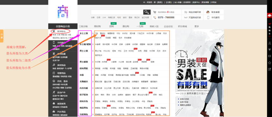Image resolution: width=272 pixels, height=117 pixels.
Task: Open the red headset service icon on right sidebar
Action: 269,15
